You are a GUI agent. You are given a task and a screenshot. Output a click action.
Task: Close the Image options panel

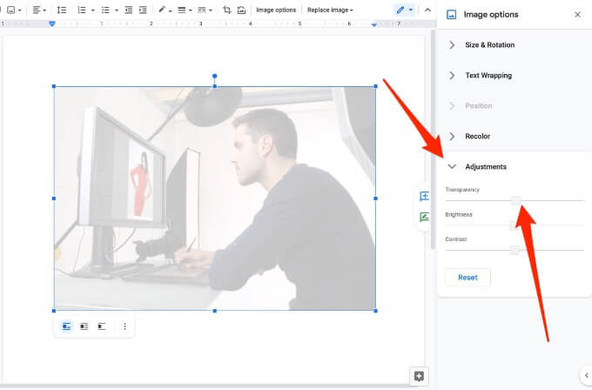click(x=577, y=15)
